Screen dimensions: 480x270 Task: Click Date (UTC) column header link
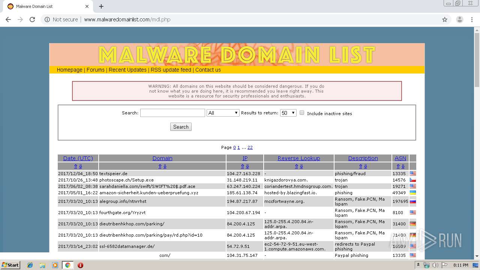click(78, 158)
